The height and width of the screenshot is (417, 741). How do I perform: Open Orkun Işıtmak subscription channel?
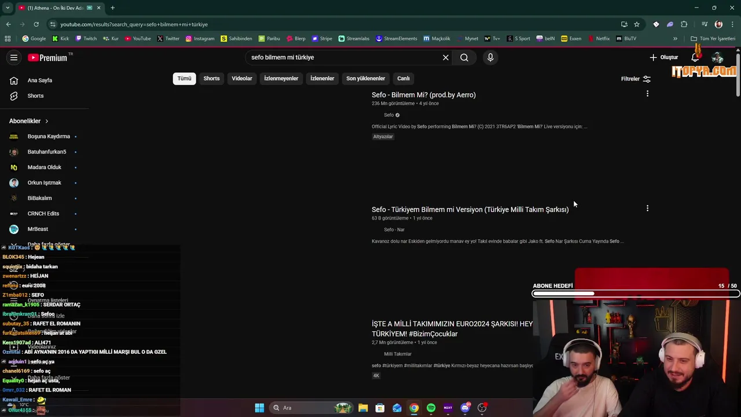pos(45,182)
